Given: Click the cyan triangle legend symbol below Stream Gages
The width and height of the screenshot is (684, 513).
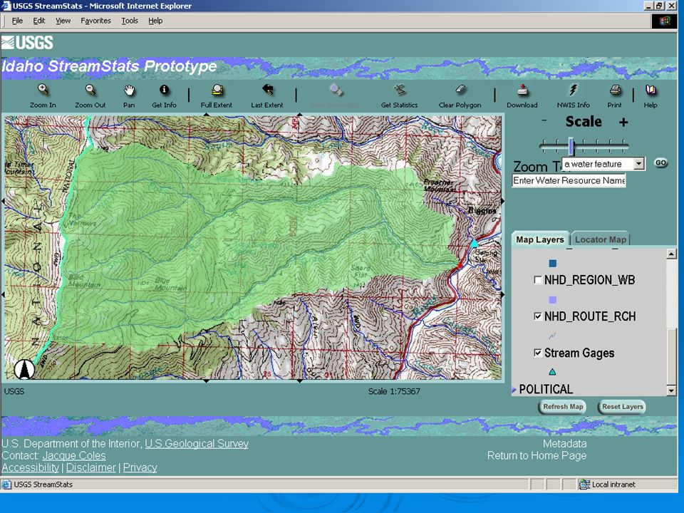Looking at the screenshot, I should (552, 372).
